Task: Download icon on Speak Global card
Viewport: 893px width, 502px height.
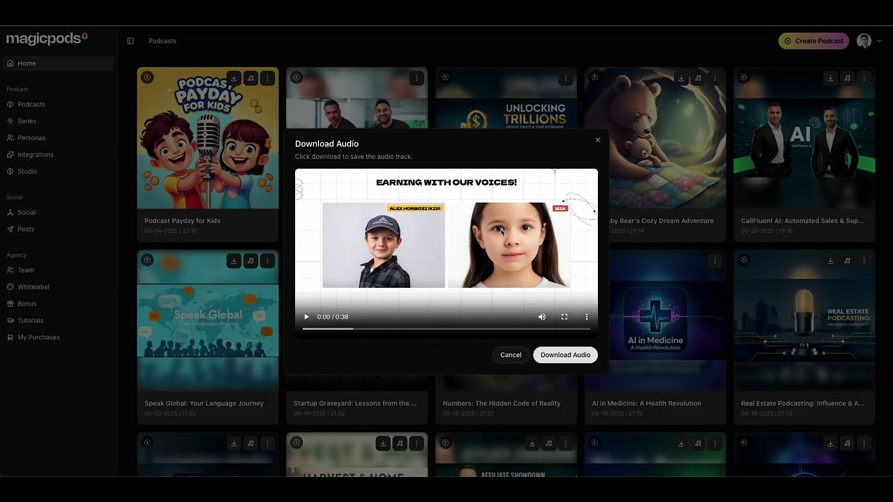Action: coord(234,261)
